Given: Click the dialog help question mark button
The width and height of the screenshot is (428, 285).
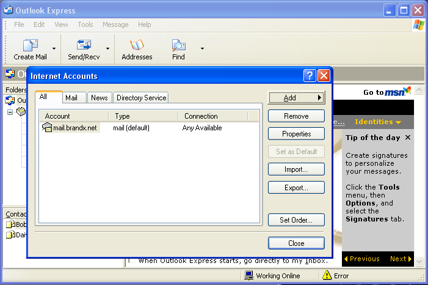Looking at the screenshot, I should [310, 75].
